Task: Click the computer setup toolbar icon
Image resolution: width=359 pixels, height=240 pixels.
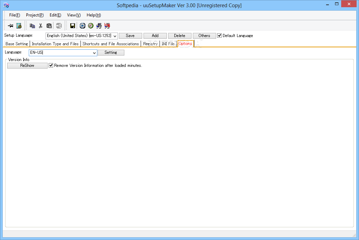Action: click(x=99, y=26)
